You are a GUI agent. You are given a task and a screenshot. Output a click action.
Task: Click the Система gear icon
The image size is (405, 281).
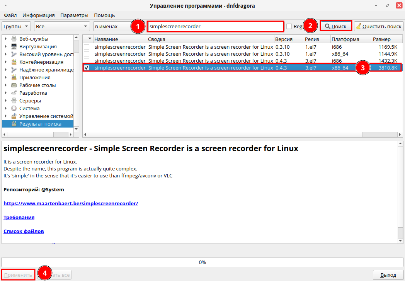click(14, 109)
